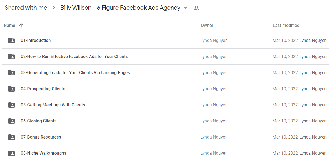
Task: Open the folder name dropdown arrow in breadcrumb
Action: pos(185,8)
